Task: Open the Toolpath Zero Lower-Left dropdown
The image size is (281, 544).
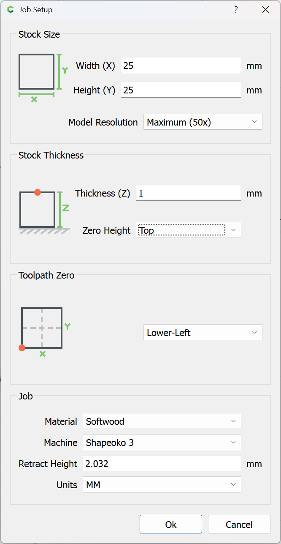Action: tap(203, 333)
